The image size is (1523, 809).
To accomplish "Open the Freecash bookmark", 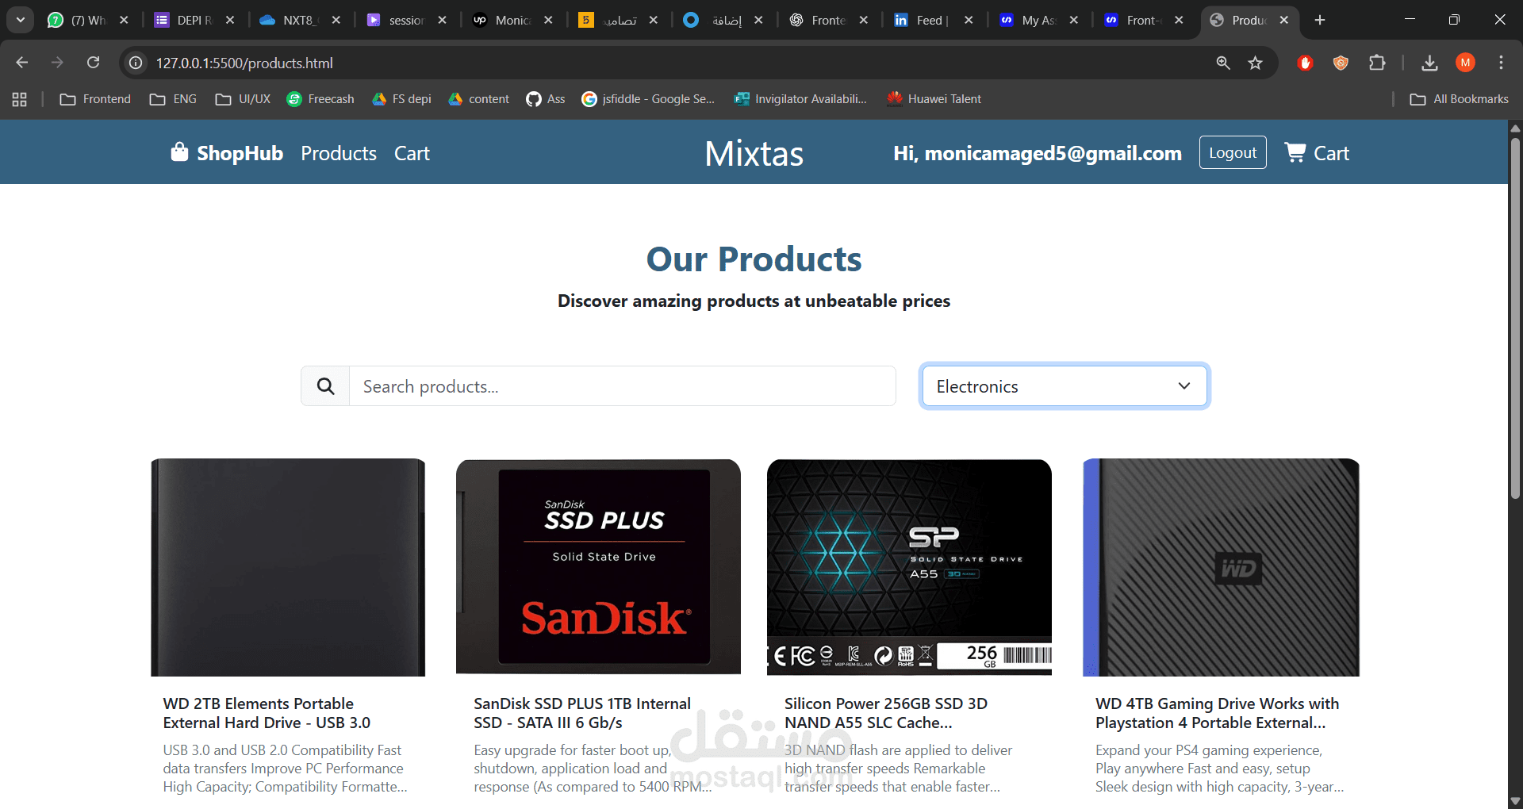I will pyautogui.click(x=320, y=99).
